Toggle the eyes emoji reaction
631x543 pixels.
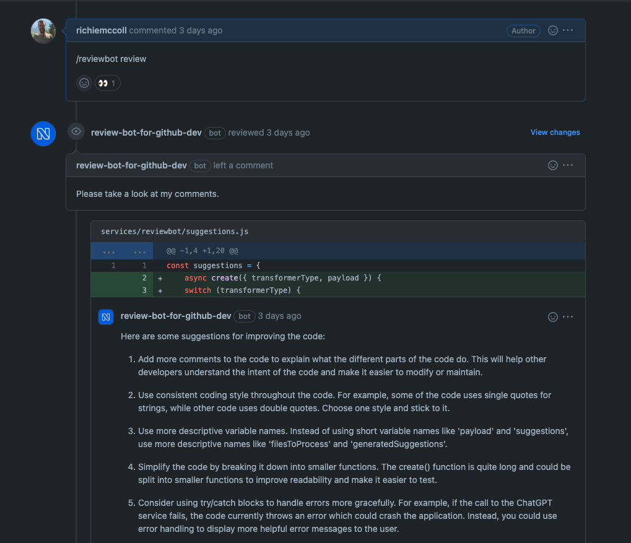point(108,83)
